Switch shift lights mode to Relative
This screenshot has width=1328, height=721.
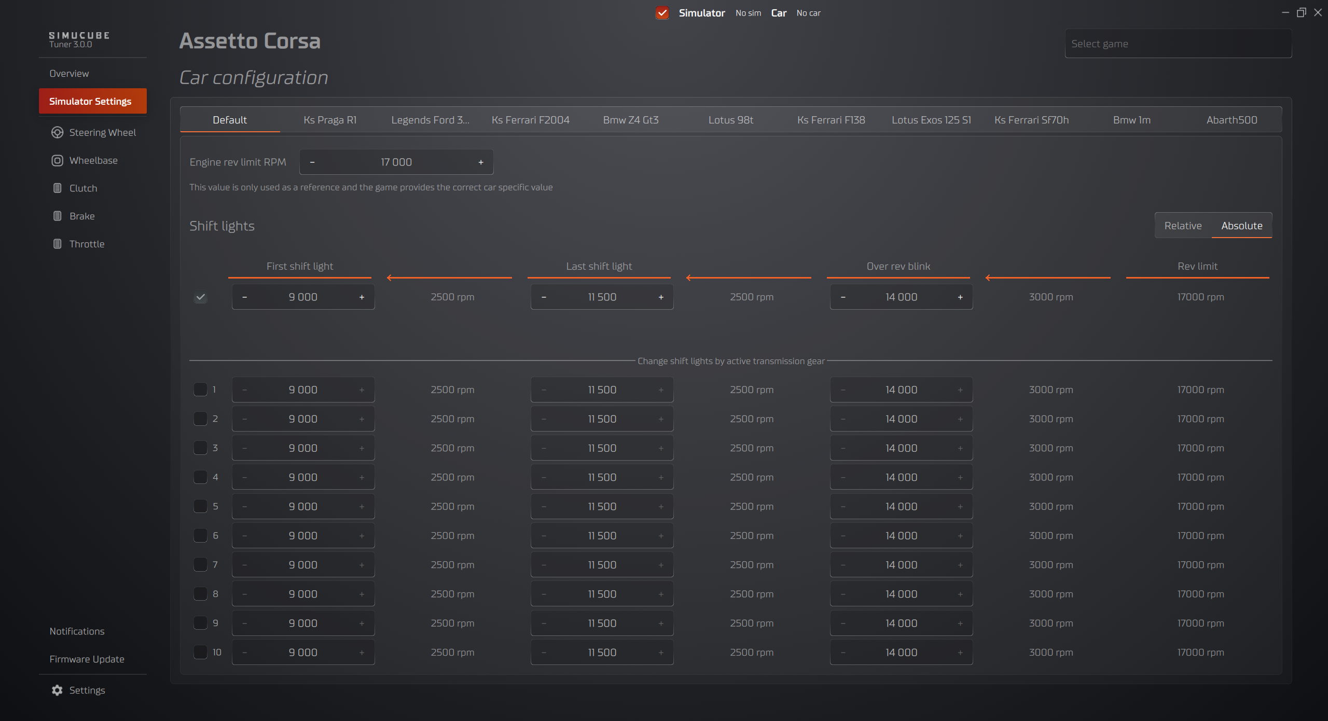(1183, 226)
